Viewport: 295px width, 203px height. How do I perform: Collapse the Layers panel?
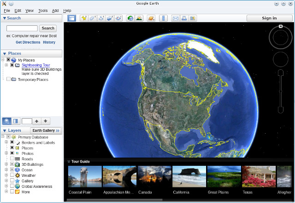click(x=5, y=130)
